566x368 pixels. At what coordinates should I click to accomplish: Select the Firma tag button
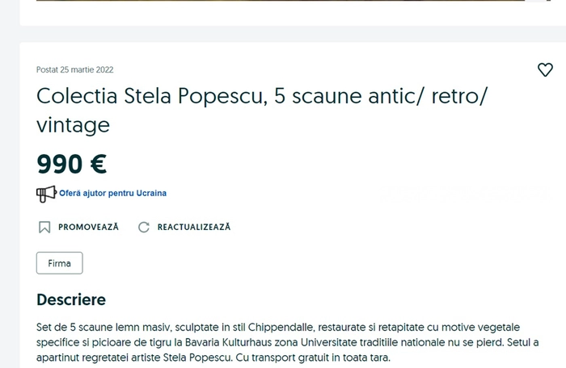pyautogui.click(x=60, y=263)
